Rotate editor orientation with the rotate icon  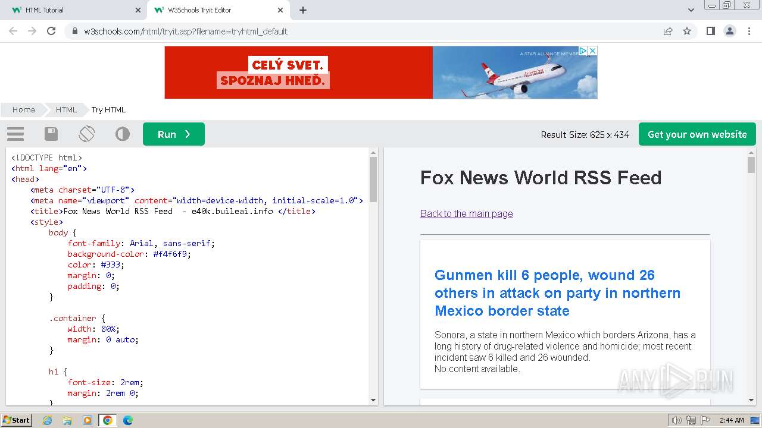(87, 134)
